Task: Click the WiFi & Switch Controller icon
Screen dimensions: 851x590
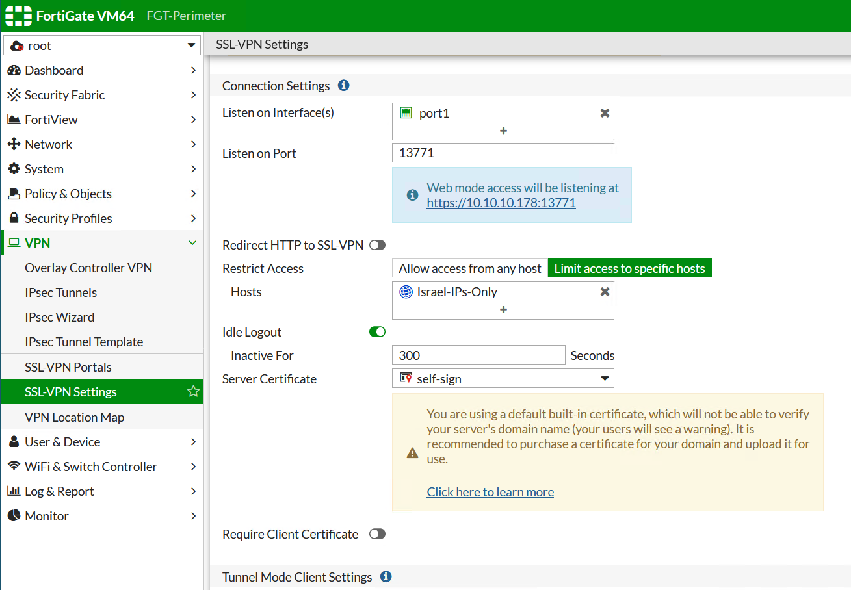Action: pyautogui.click(x=14, y=467)
